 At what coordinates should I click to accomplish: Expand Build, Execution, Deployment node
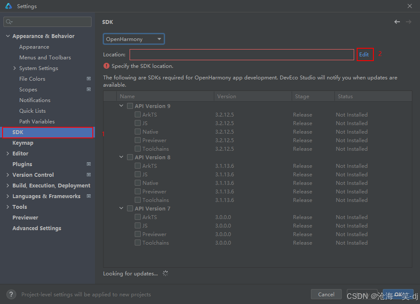[8, 185]
